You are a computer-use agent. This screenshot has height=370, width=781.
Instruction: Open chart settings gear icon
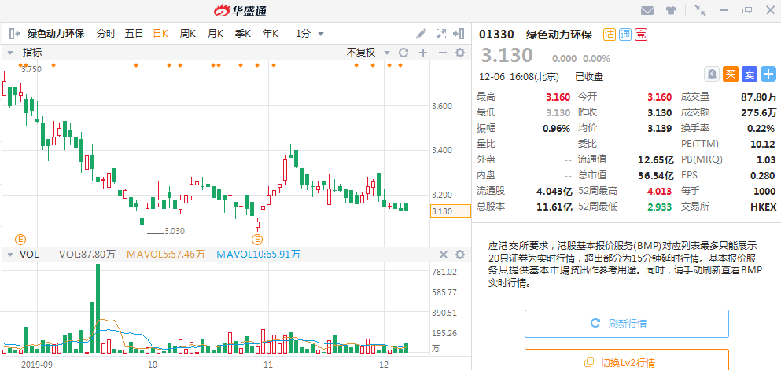(460, 53)
